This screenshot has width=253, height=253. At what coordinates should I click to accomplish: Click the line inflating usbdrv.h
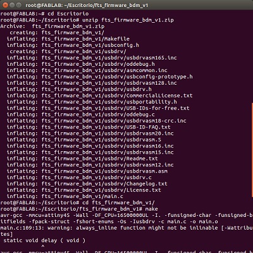click(x=79, y=90)
